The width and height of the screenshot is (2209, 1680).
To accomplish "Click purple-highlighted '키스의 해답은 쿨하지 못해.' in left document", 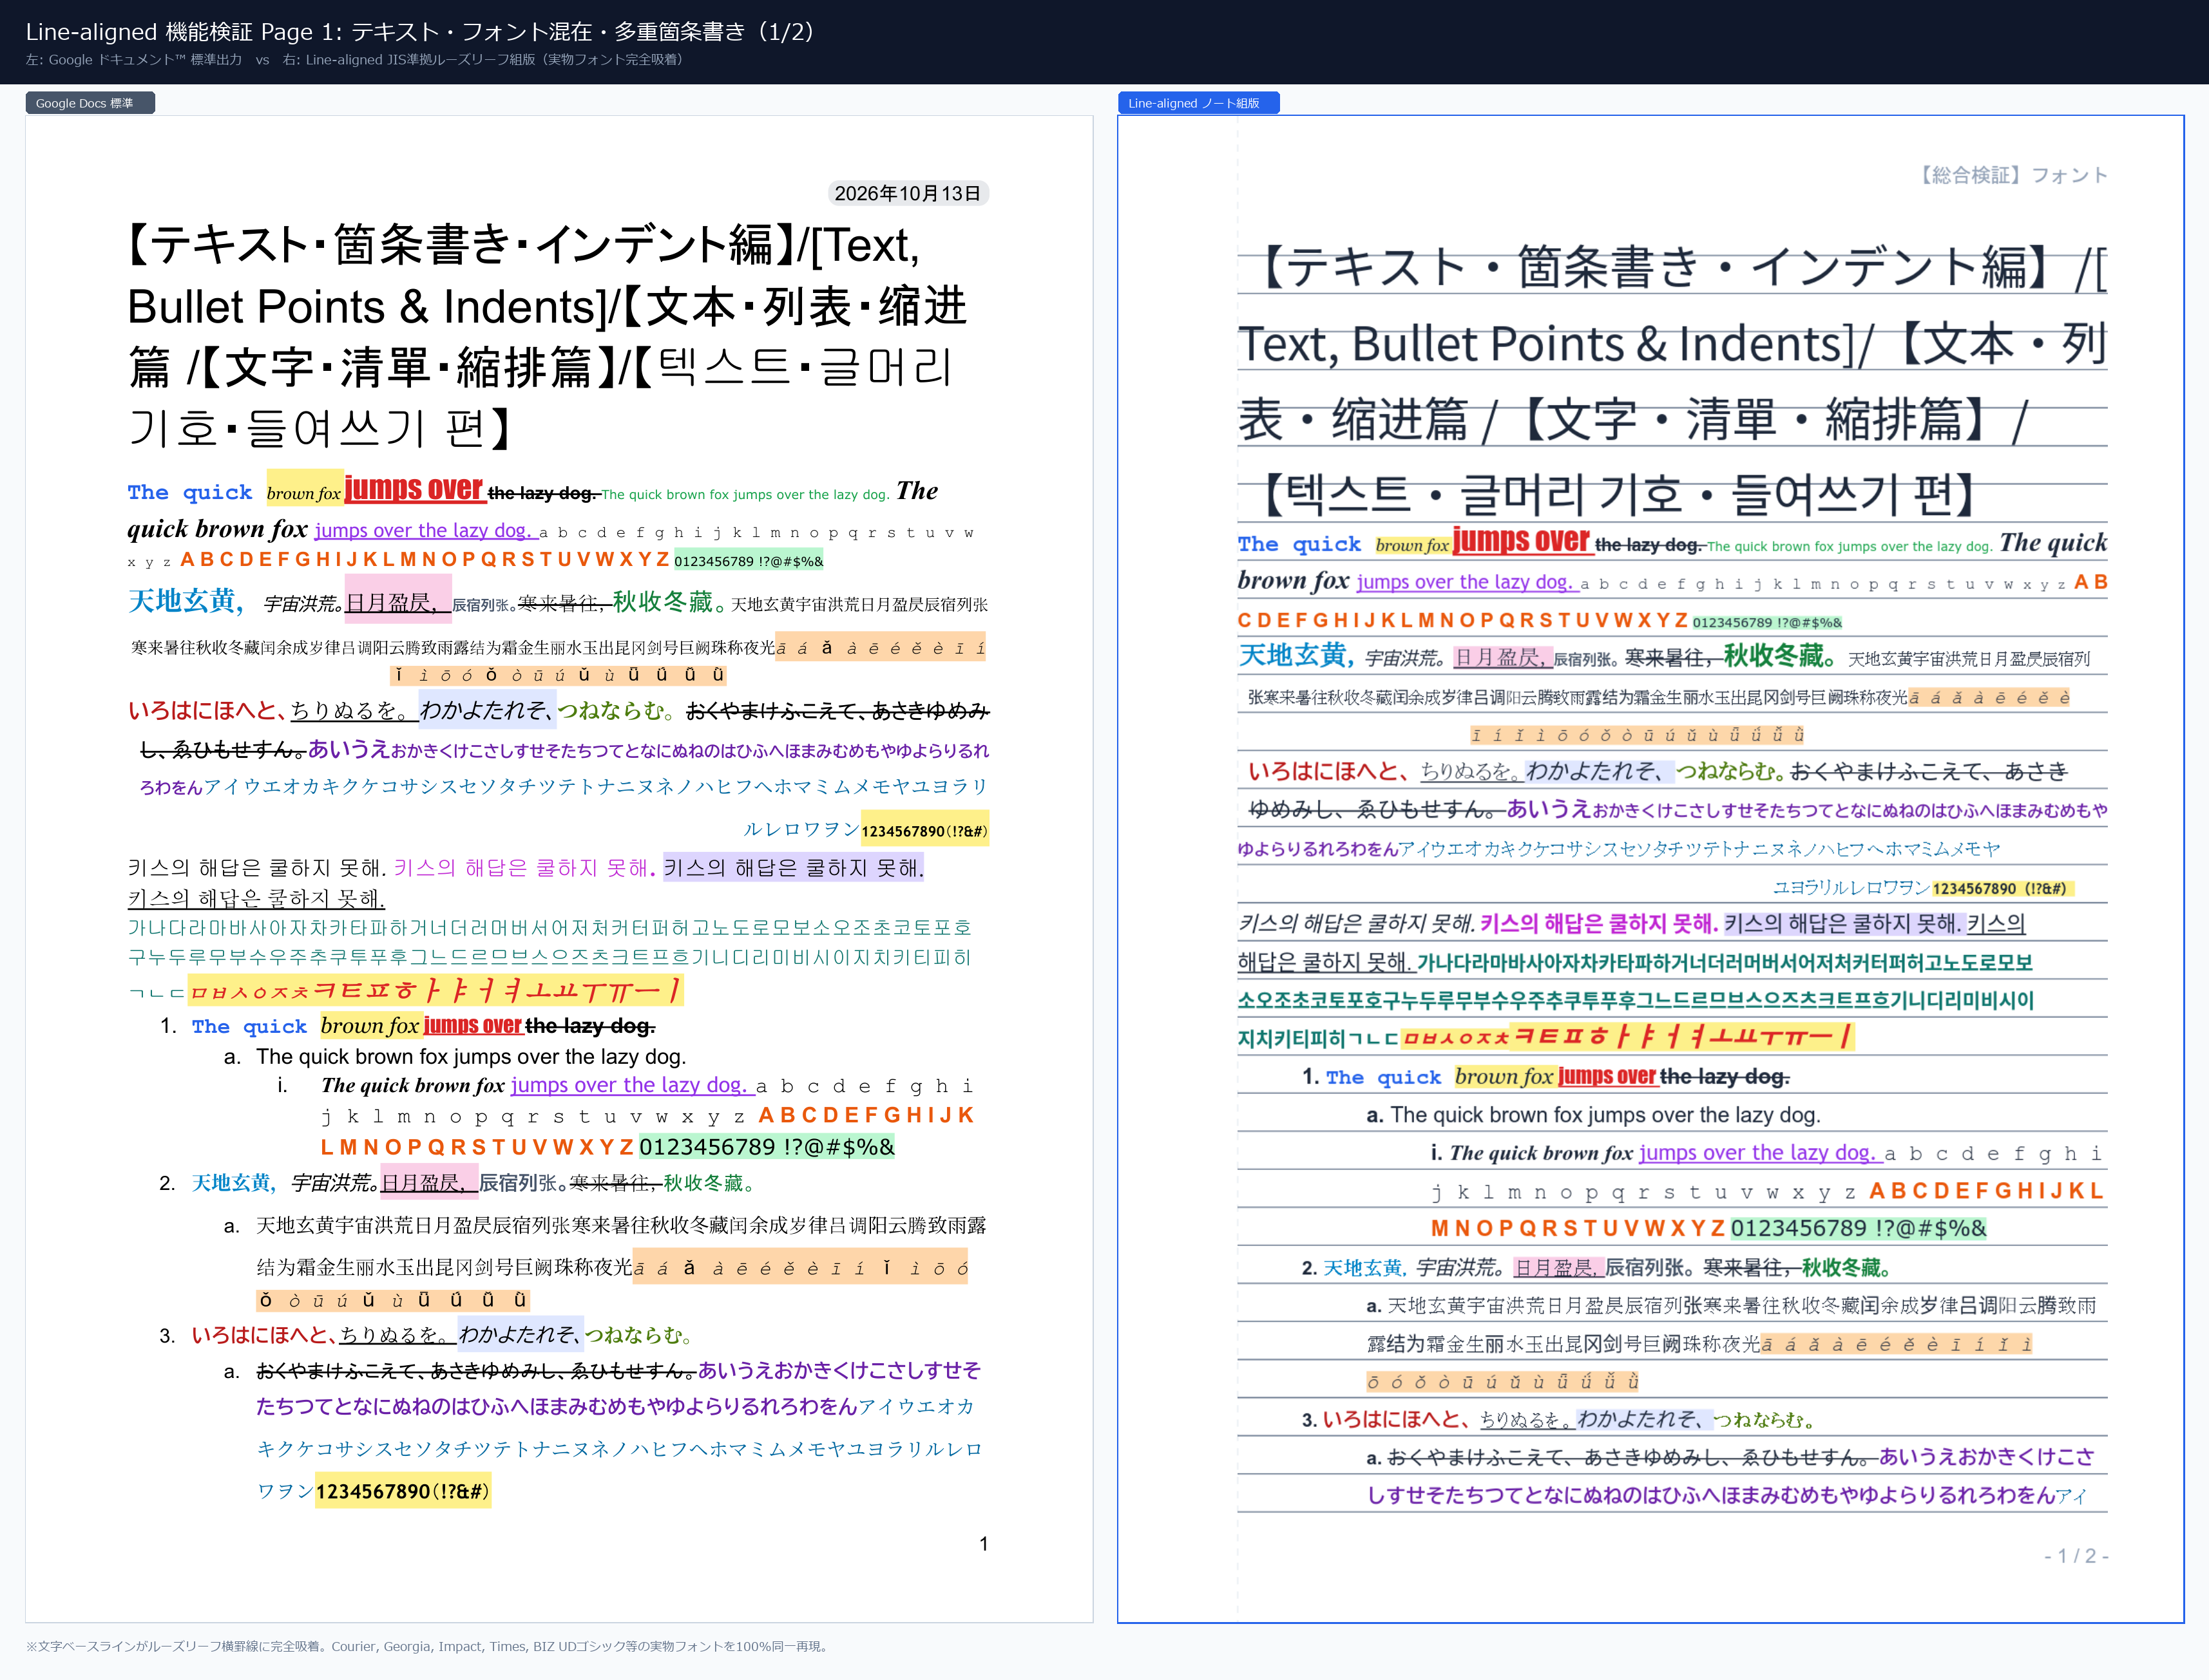I will (794, 868).
